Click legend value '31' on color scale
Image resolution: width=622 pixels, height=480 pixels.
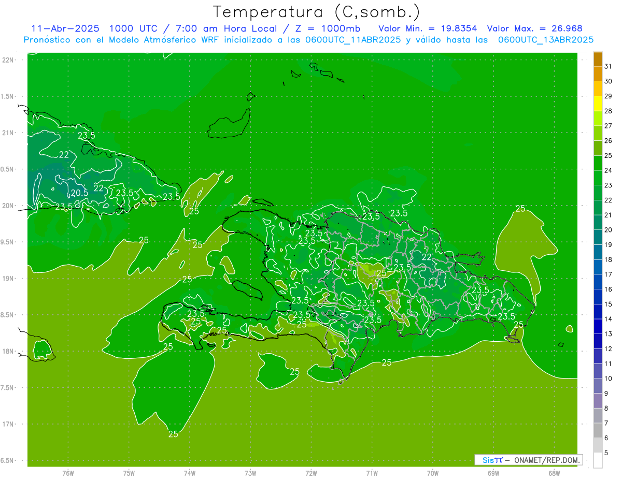(x=608, y=66)
